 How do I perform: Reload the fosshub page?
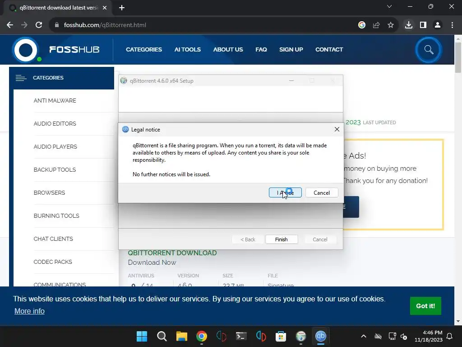pos(39,25)
